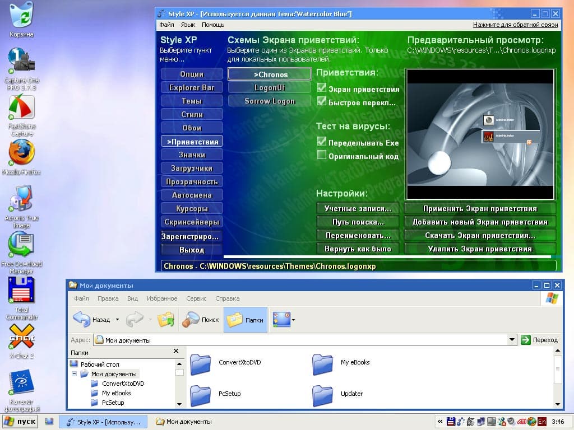This screenshot has height=430, width=574.
Task: Click the Учетные записи... settings button
Action: pos(358,208)
